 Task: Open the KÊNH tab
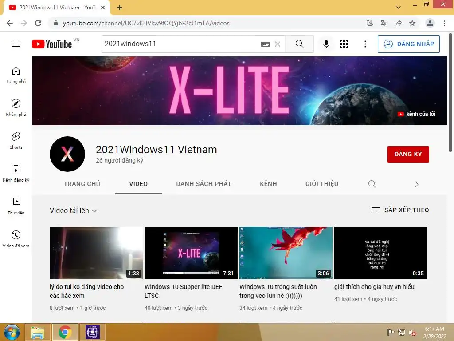(x=268, y=184)
